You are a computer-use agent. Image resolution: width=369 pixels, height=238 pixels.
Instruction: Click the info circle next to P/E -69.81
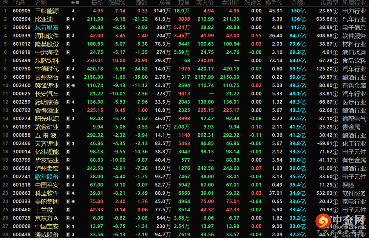336,144
